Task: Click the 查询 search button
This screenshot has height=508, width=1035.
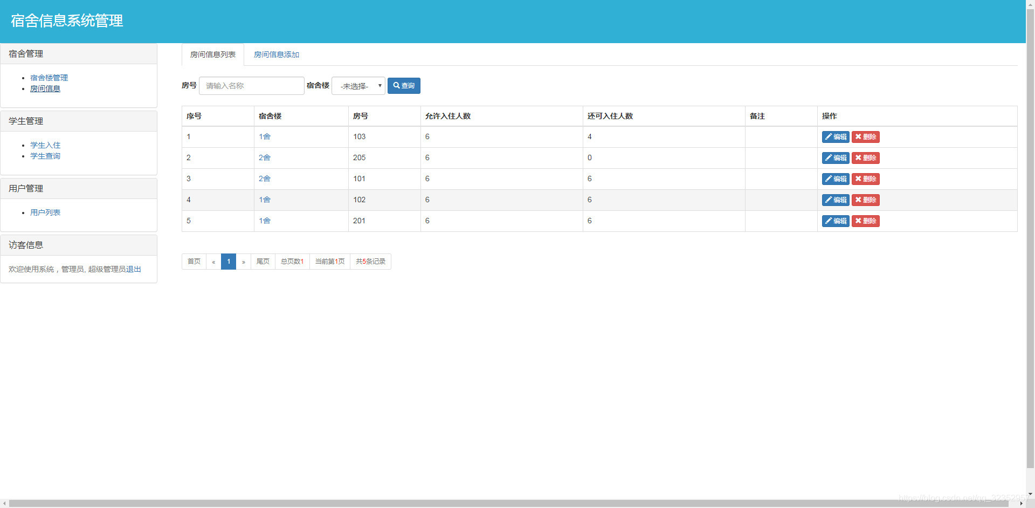Action: tap(404, 86)
